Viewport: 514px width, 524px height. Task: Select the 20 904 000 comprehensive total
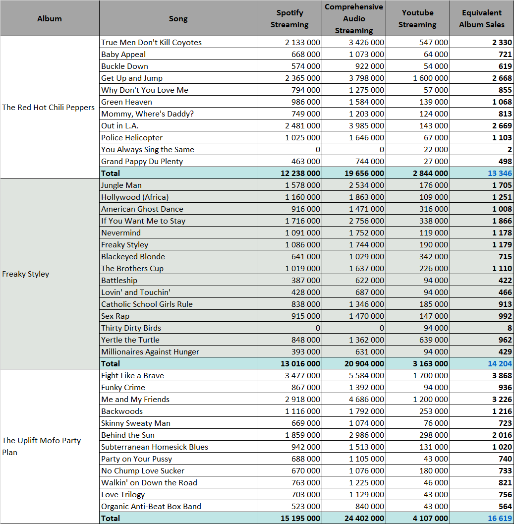(x=354, y=363)
